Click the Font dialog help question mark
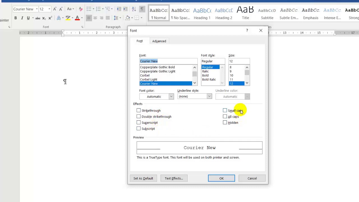This screenshot has width=359, height=202. pyautogui.click(x=247, y=30)
